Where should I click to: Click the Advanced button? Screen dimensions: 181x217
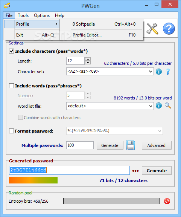pyautogui.click(x=157, y=145)
